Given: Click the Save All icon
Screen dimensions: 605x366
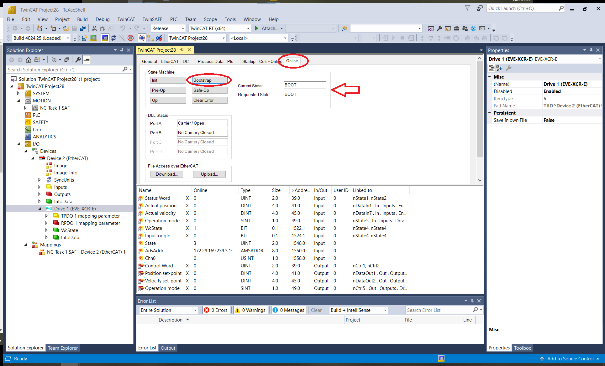Looking at the screenshot, I should tap(83, 28).
